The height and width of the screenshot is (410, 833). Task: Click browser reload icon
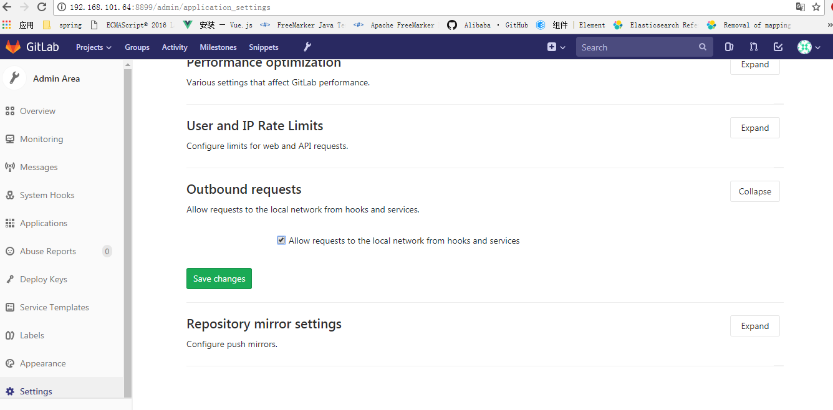click(42, 7)
